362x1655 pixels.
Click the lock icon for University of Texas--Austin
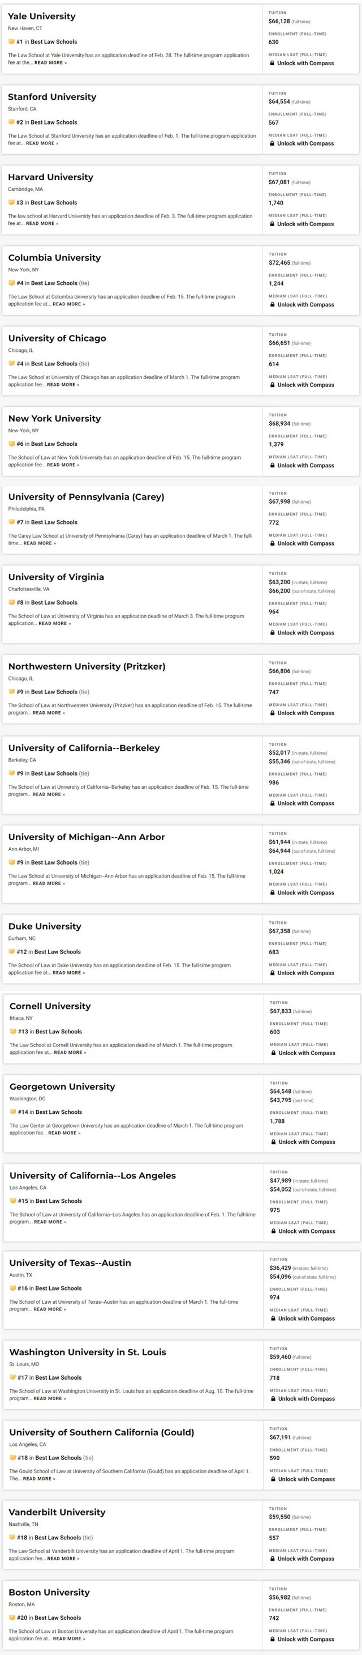pyautogui.click(x=273, y=1318)
